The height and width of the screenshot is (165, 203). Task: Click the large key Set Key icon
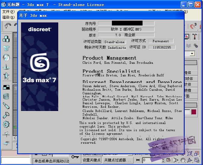pyautogui.click(x=75, y=157)
